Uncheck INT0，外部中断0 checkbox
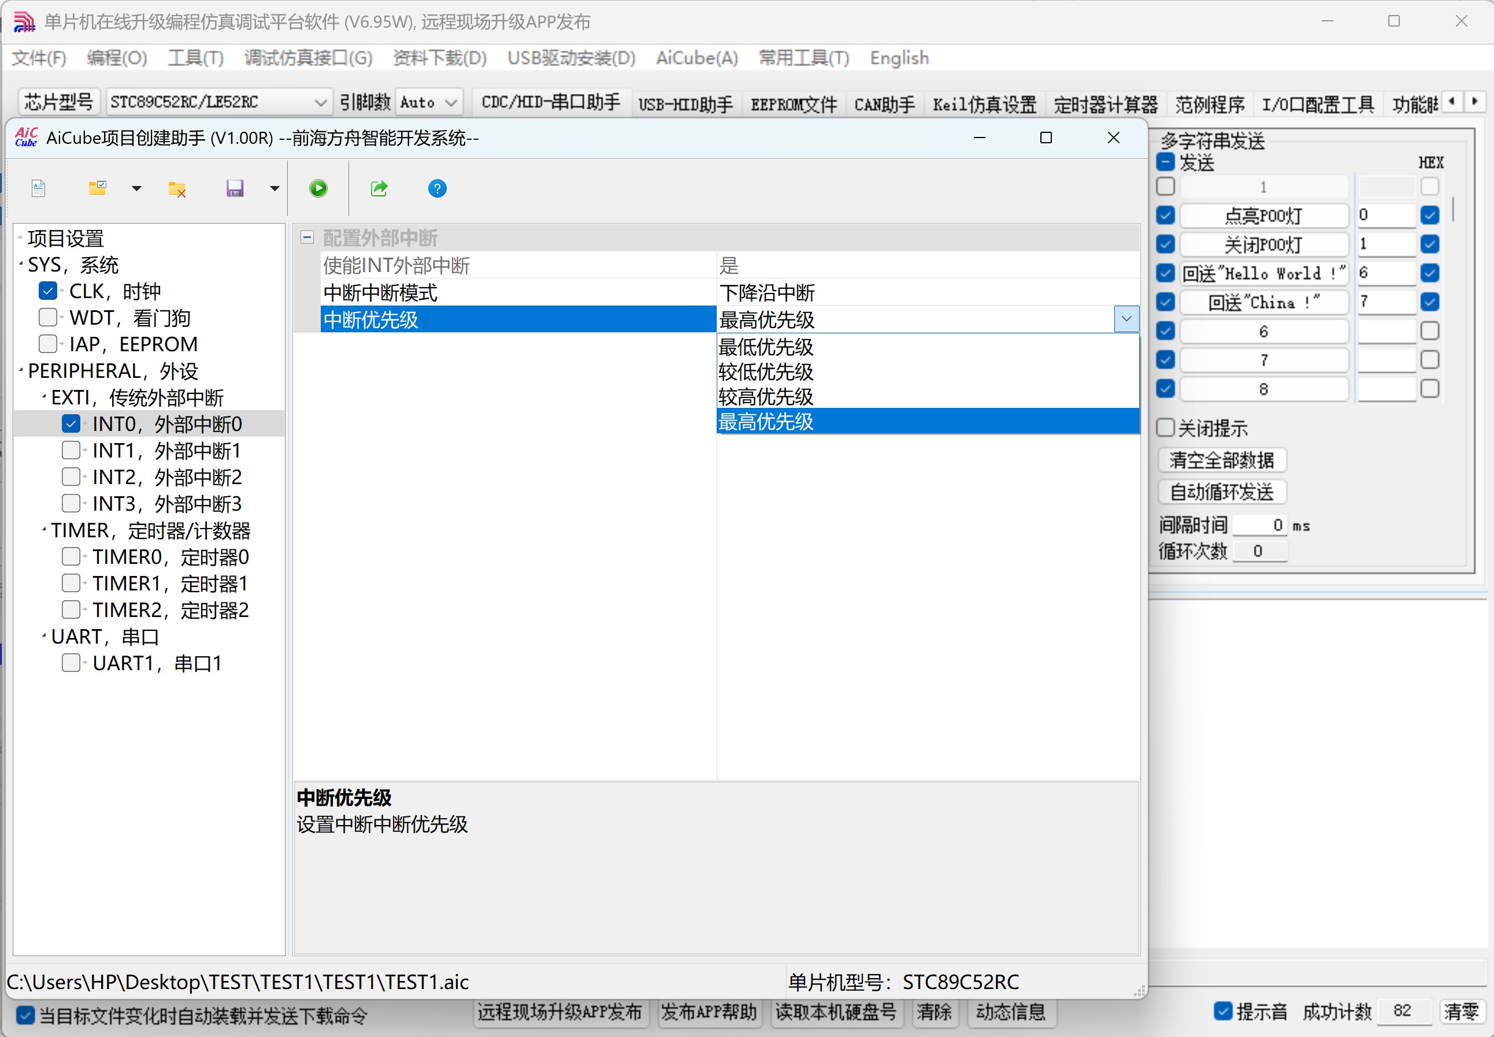Screen dimensions: 1494x1037 pyautogui.click(x=71, y=423)
